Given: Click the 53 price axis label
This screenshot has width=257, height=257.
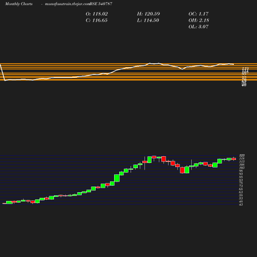Looking at the screenshot, I should pos(241,198).
